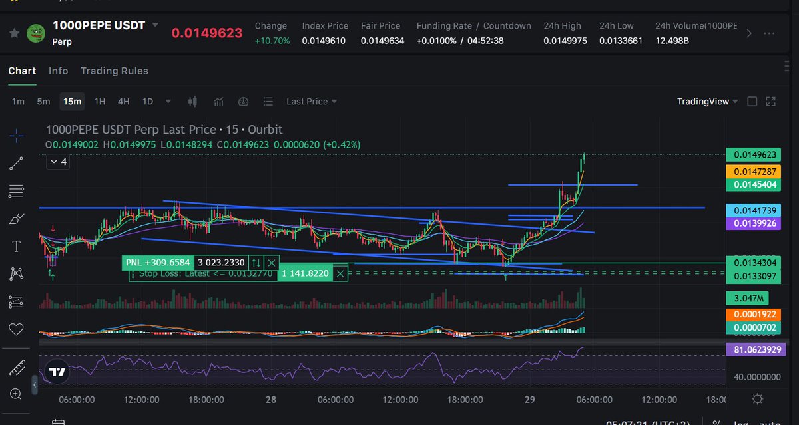Select the crosshair cursor tool
This screenshot has width=799, height=425.
pyautogui.click(x=17, y=135)
